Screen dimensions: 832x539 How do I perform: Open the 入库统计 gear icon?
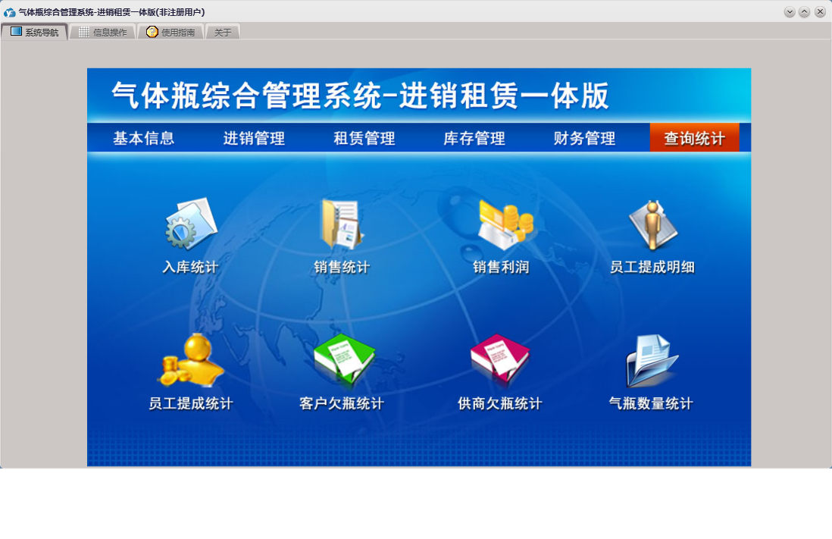190,224
